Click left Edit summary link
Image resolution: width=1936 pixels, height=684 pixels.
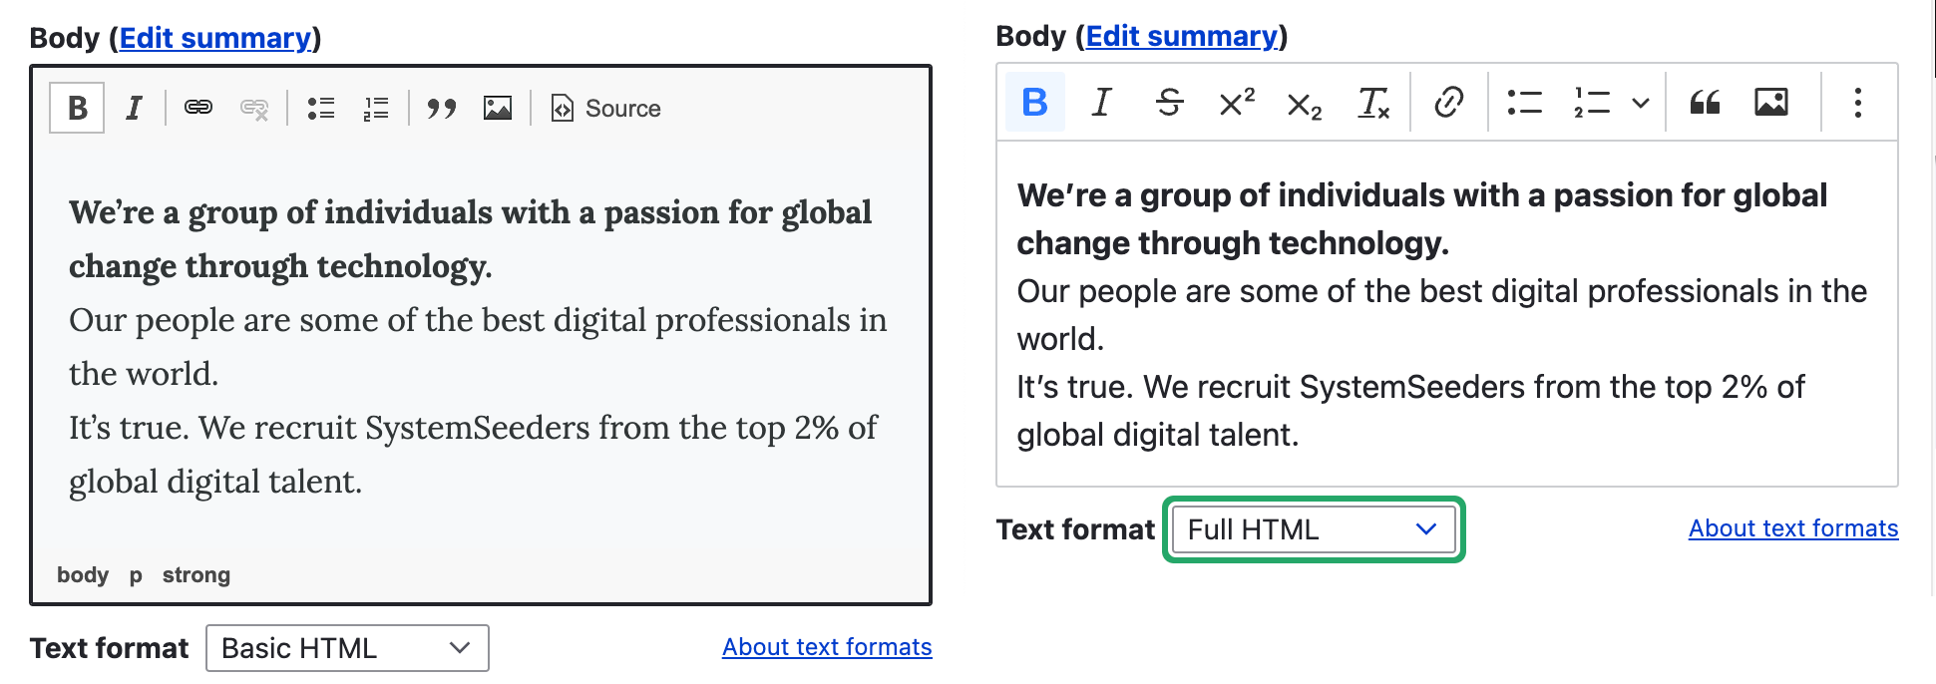215,38
